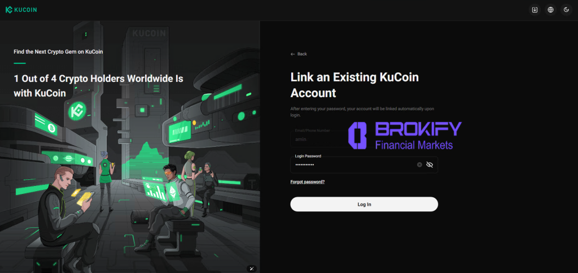Click Find the Next Crypto Gem text
The image size is (578, 273).
pos(58,51)
